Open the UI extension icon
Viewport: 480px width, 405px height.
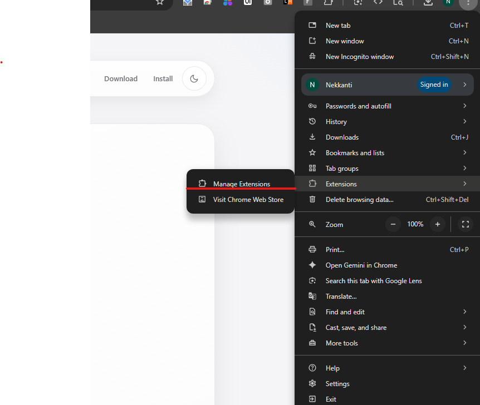(247, 4)
